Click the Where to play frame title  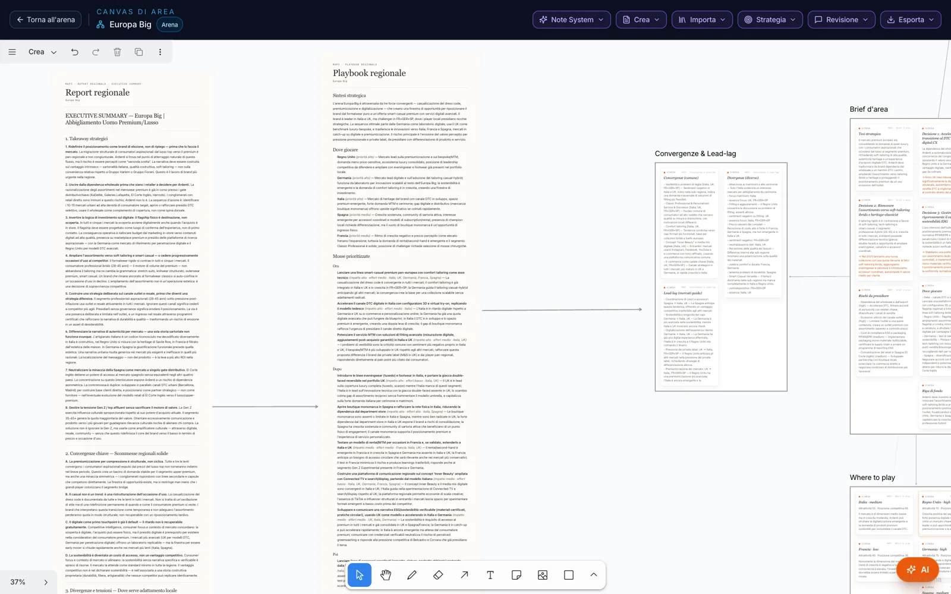872,478
